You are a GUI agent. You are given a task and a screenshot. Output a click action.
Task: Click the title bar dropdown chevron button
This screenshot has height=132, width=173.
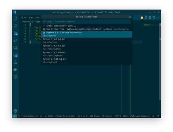coord(150,12)
